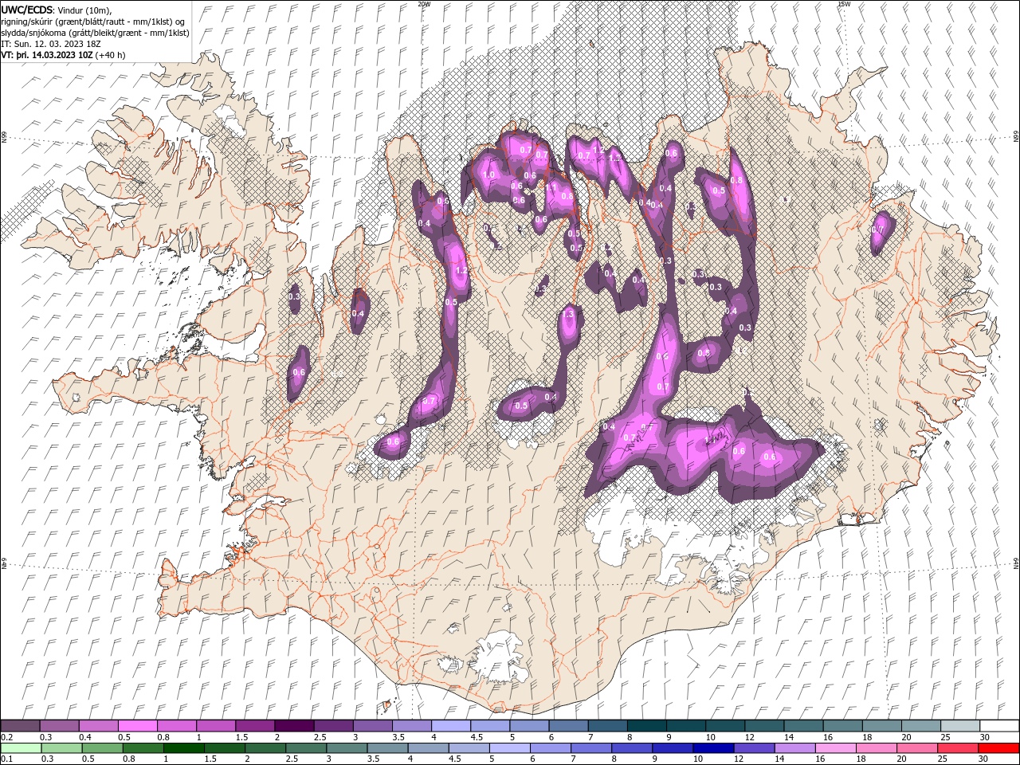Click the "UWC/ECDS" title text

28,10
